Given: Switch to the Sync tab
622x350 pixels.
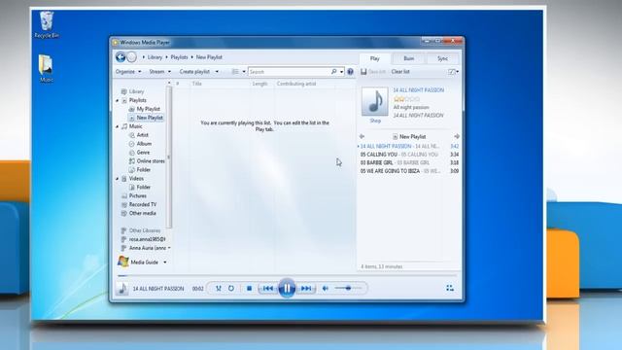Looking at the screenshot, I should click(443, 58).
